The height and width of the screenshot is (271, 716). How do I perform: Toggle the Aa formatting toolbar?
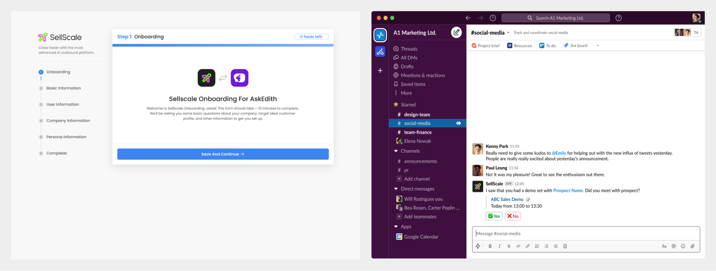(664, 246)
